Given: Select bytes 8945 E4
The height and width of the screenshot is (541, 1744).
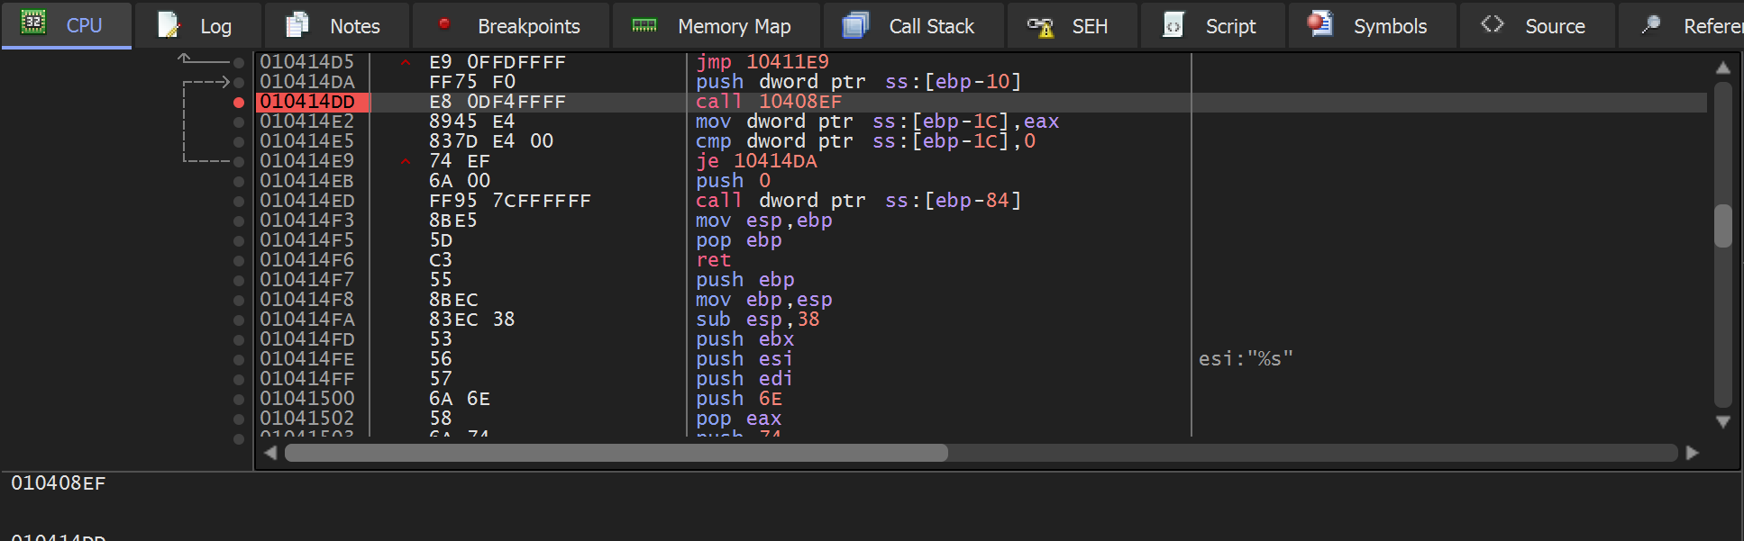Looking at the screenshot, I should (x=471, y=122).
